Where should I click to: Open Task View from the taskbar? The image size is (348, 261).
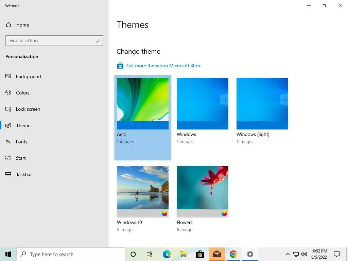point(150,254)
